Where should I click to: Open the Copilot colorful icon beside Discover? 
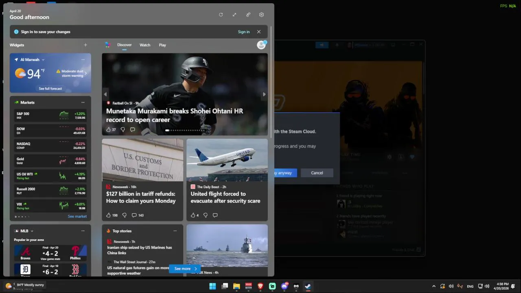click(x=107, y=45)
